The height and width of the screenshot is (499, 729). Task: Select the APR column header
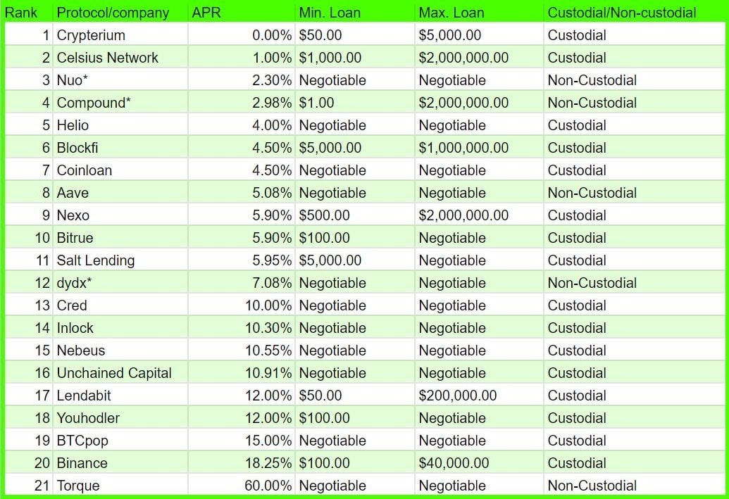201,13
